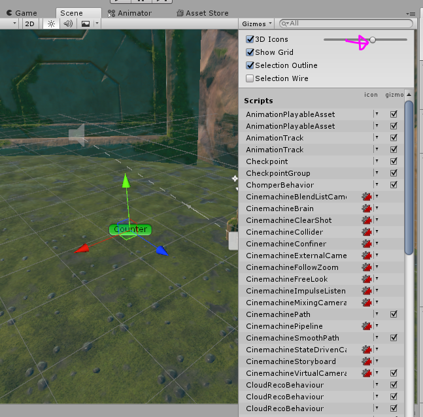The image size is (423, 417).
Task: Uncheck the Selection Outline checkbox
Action: tap(250, 65)
